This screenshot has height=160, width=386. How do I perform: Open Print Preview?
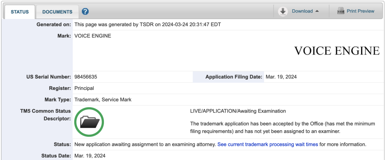[361, 11]
